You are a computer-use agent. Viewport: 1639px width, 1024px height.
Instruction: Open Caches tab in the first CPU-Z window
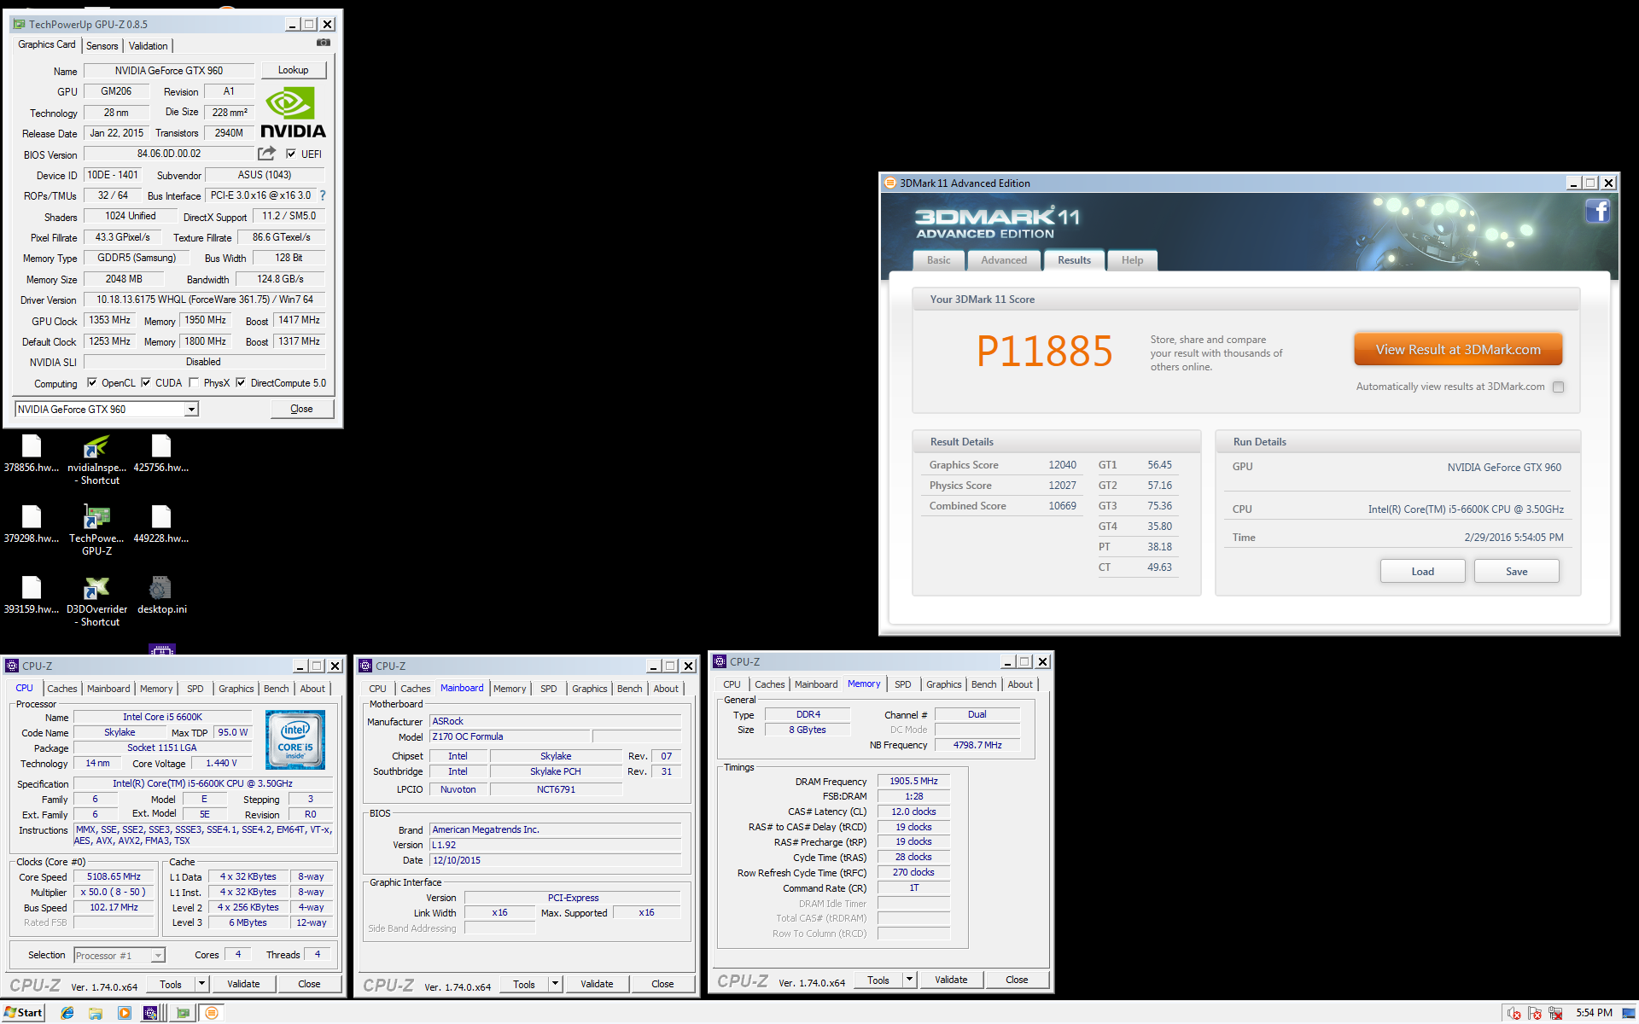point(62,689)
